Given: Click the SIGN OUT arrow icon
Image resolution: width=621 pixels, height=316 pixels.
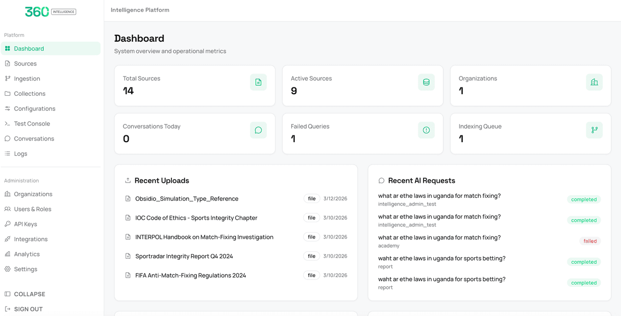Looking at the screenshot, I should coord(7,309).
